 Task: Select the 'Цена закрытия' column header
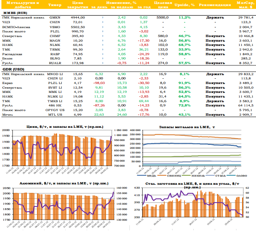click(x=78, y=5)
